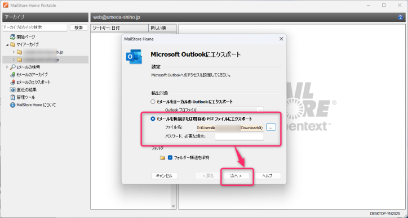The height and width of the screenshot is (218, 408).
Task: Select Eメールのアーカイブ in the tree
Action: [x=32, y=75]
